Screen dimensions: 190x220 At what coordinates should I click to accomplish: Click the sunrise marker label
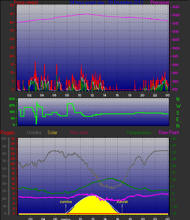(66, 202)
